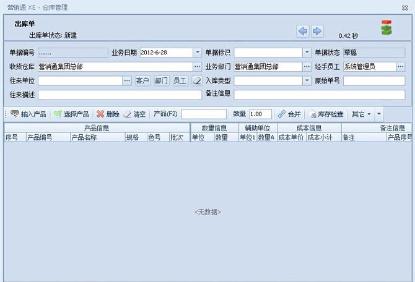The image size is (415, 282).
Task: Open the 入库类型 dropdown
Action: pyautogui.click(x=307, y=80)
